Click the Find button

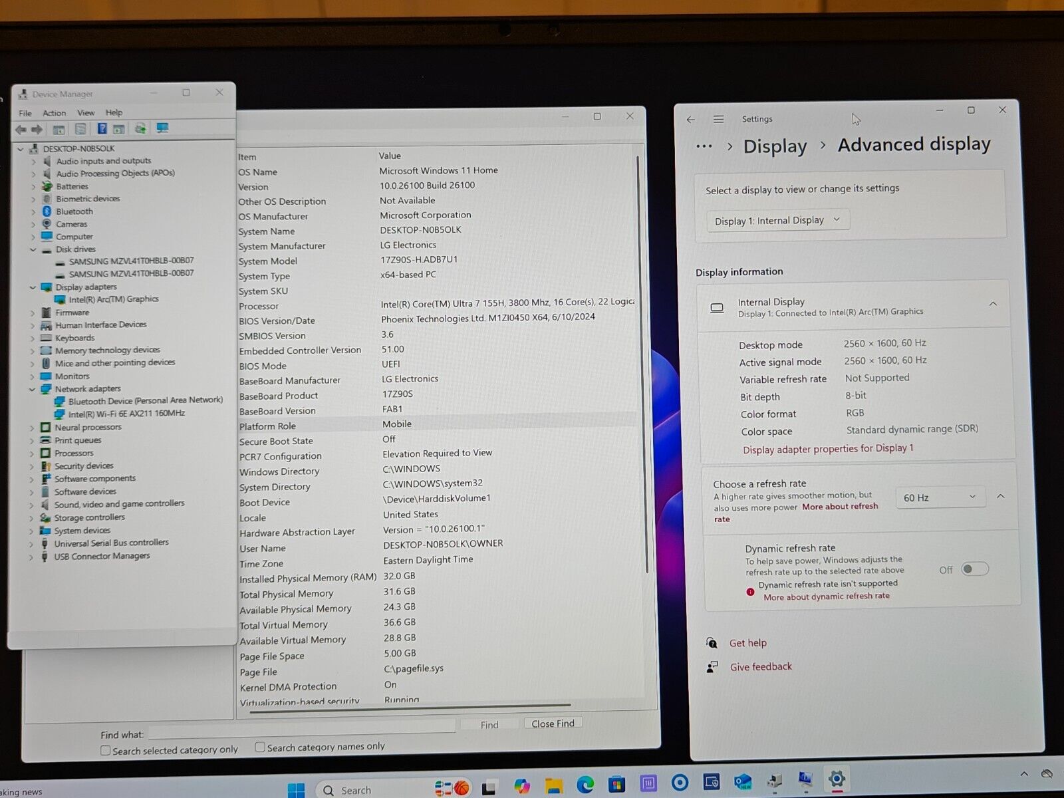point(489,725)
